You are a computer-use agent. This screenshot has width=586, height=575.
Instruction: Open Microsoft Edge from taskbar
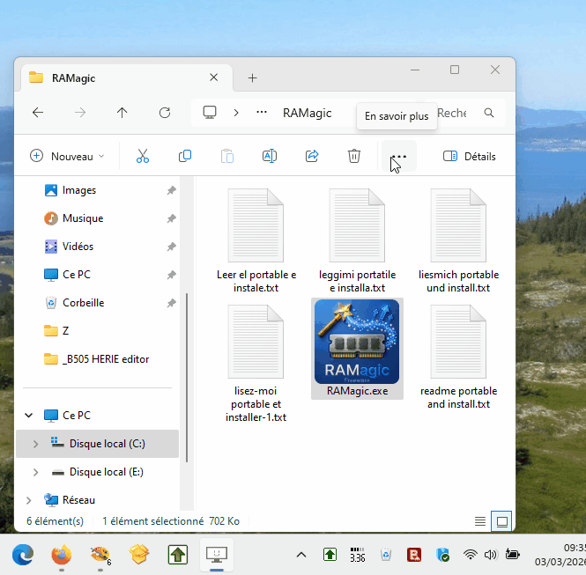[23, 555]
